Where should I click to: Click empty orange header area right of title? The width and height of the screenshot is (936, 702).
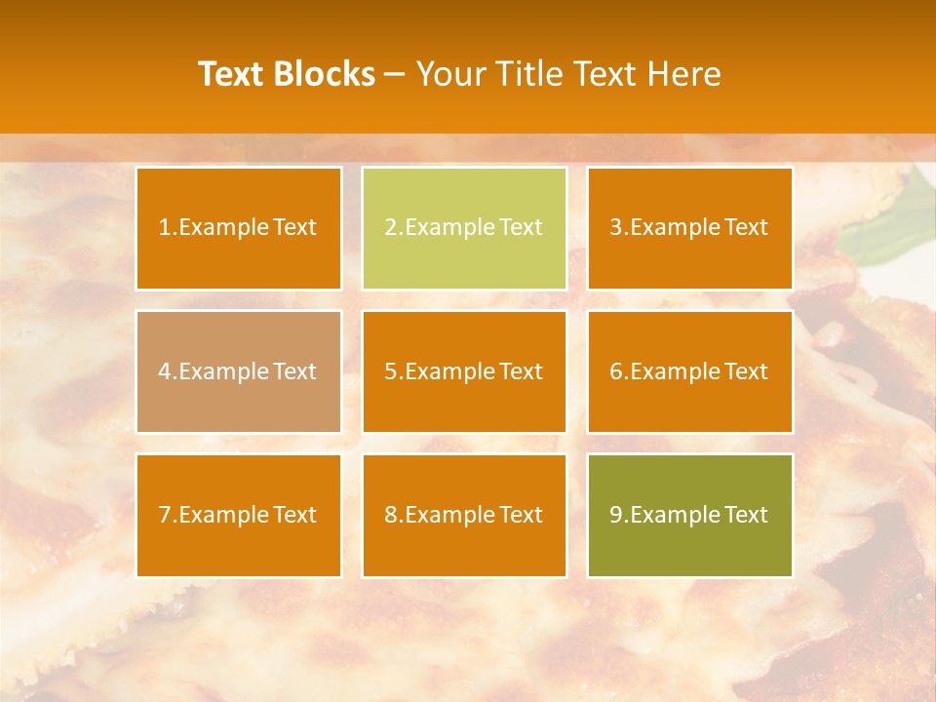point(838,68)
